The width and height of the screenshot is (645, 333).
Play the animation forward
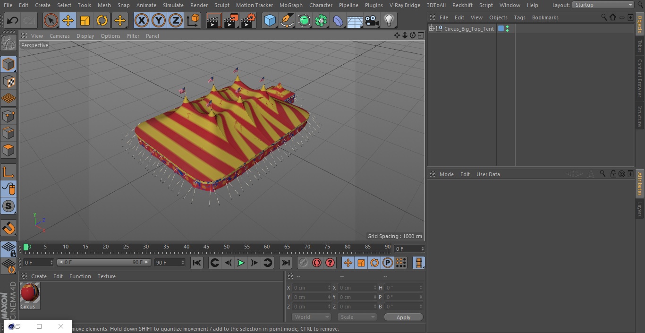241,263
